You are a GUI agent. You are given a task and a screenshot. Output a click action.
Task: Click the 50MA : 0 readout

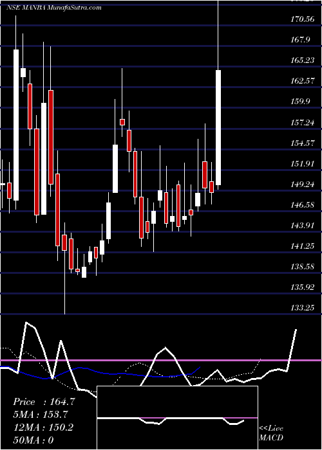[x=33, y=440]
